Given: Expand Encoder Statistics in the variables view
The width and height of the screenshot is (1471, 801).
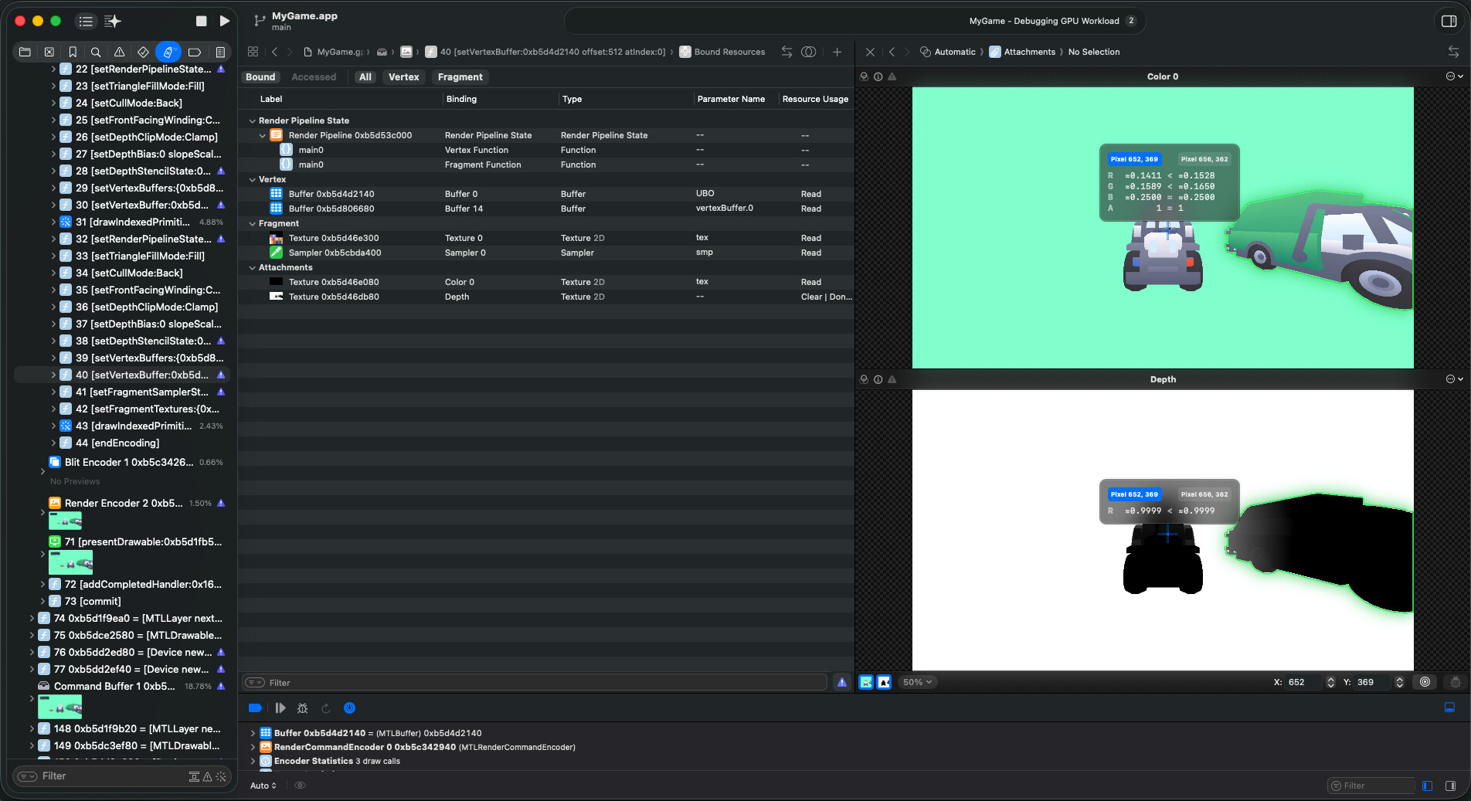Looking at the screenshot, I should coord(253,761).
